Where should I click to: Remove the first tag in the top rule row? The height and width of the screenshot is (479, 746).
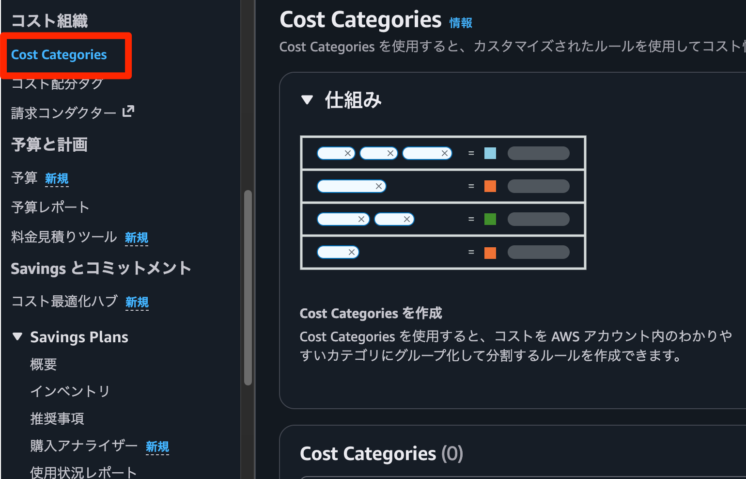pos(347,153)
